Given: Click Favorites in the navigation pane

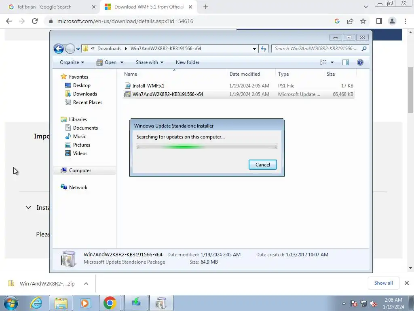Looking at the screenshot, I should click(78, 77).
